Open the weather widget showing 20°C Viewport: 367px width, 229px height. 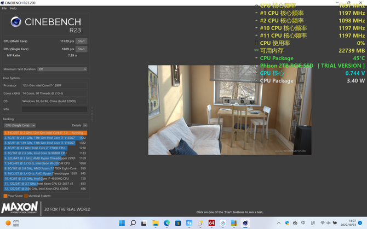13,223
